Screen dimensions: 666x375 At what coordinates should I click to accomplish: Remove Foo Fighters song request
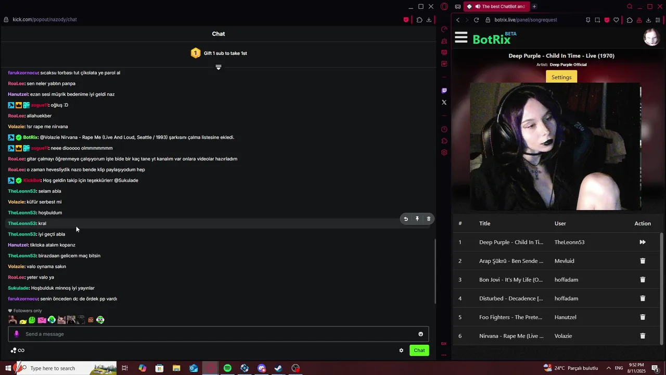click(x=643, y=317)
